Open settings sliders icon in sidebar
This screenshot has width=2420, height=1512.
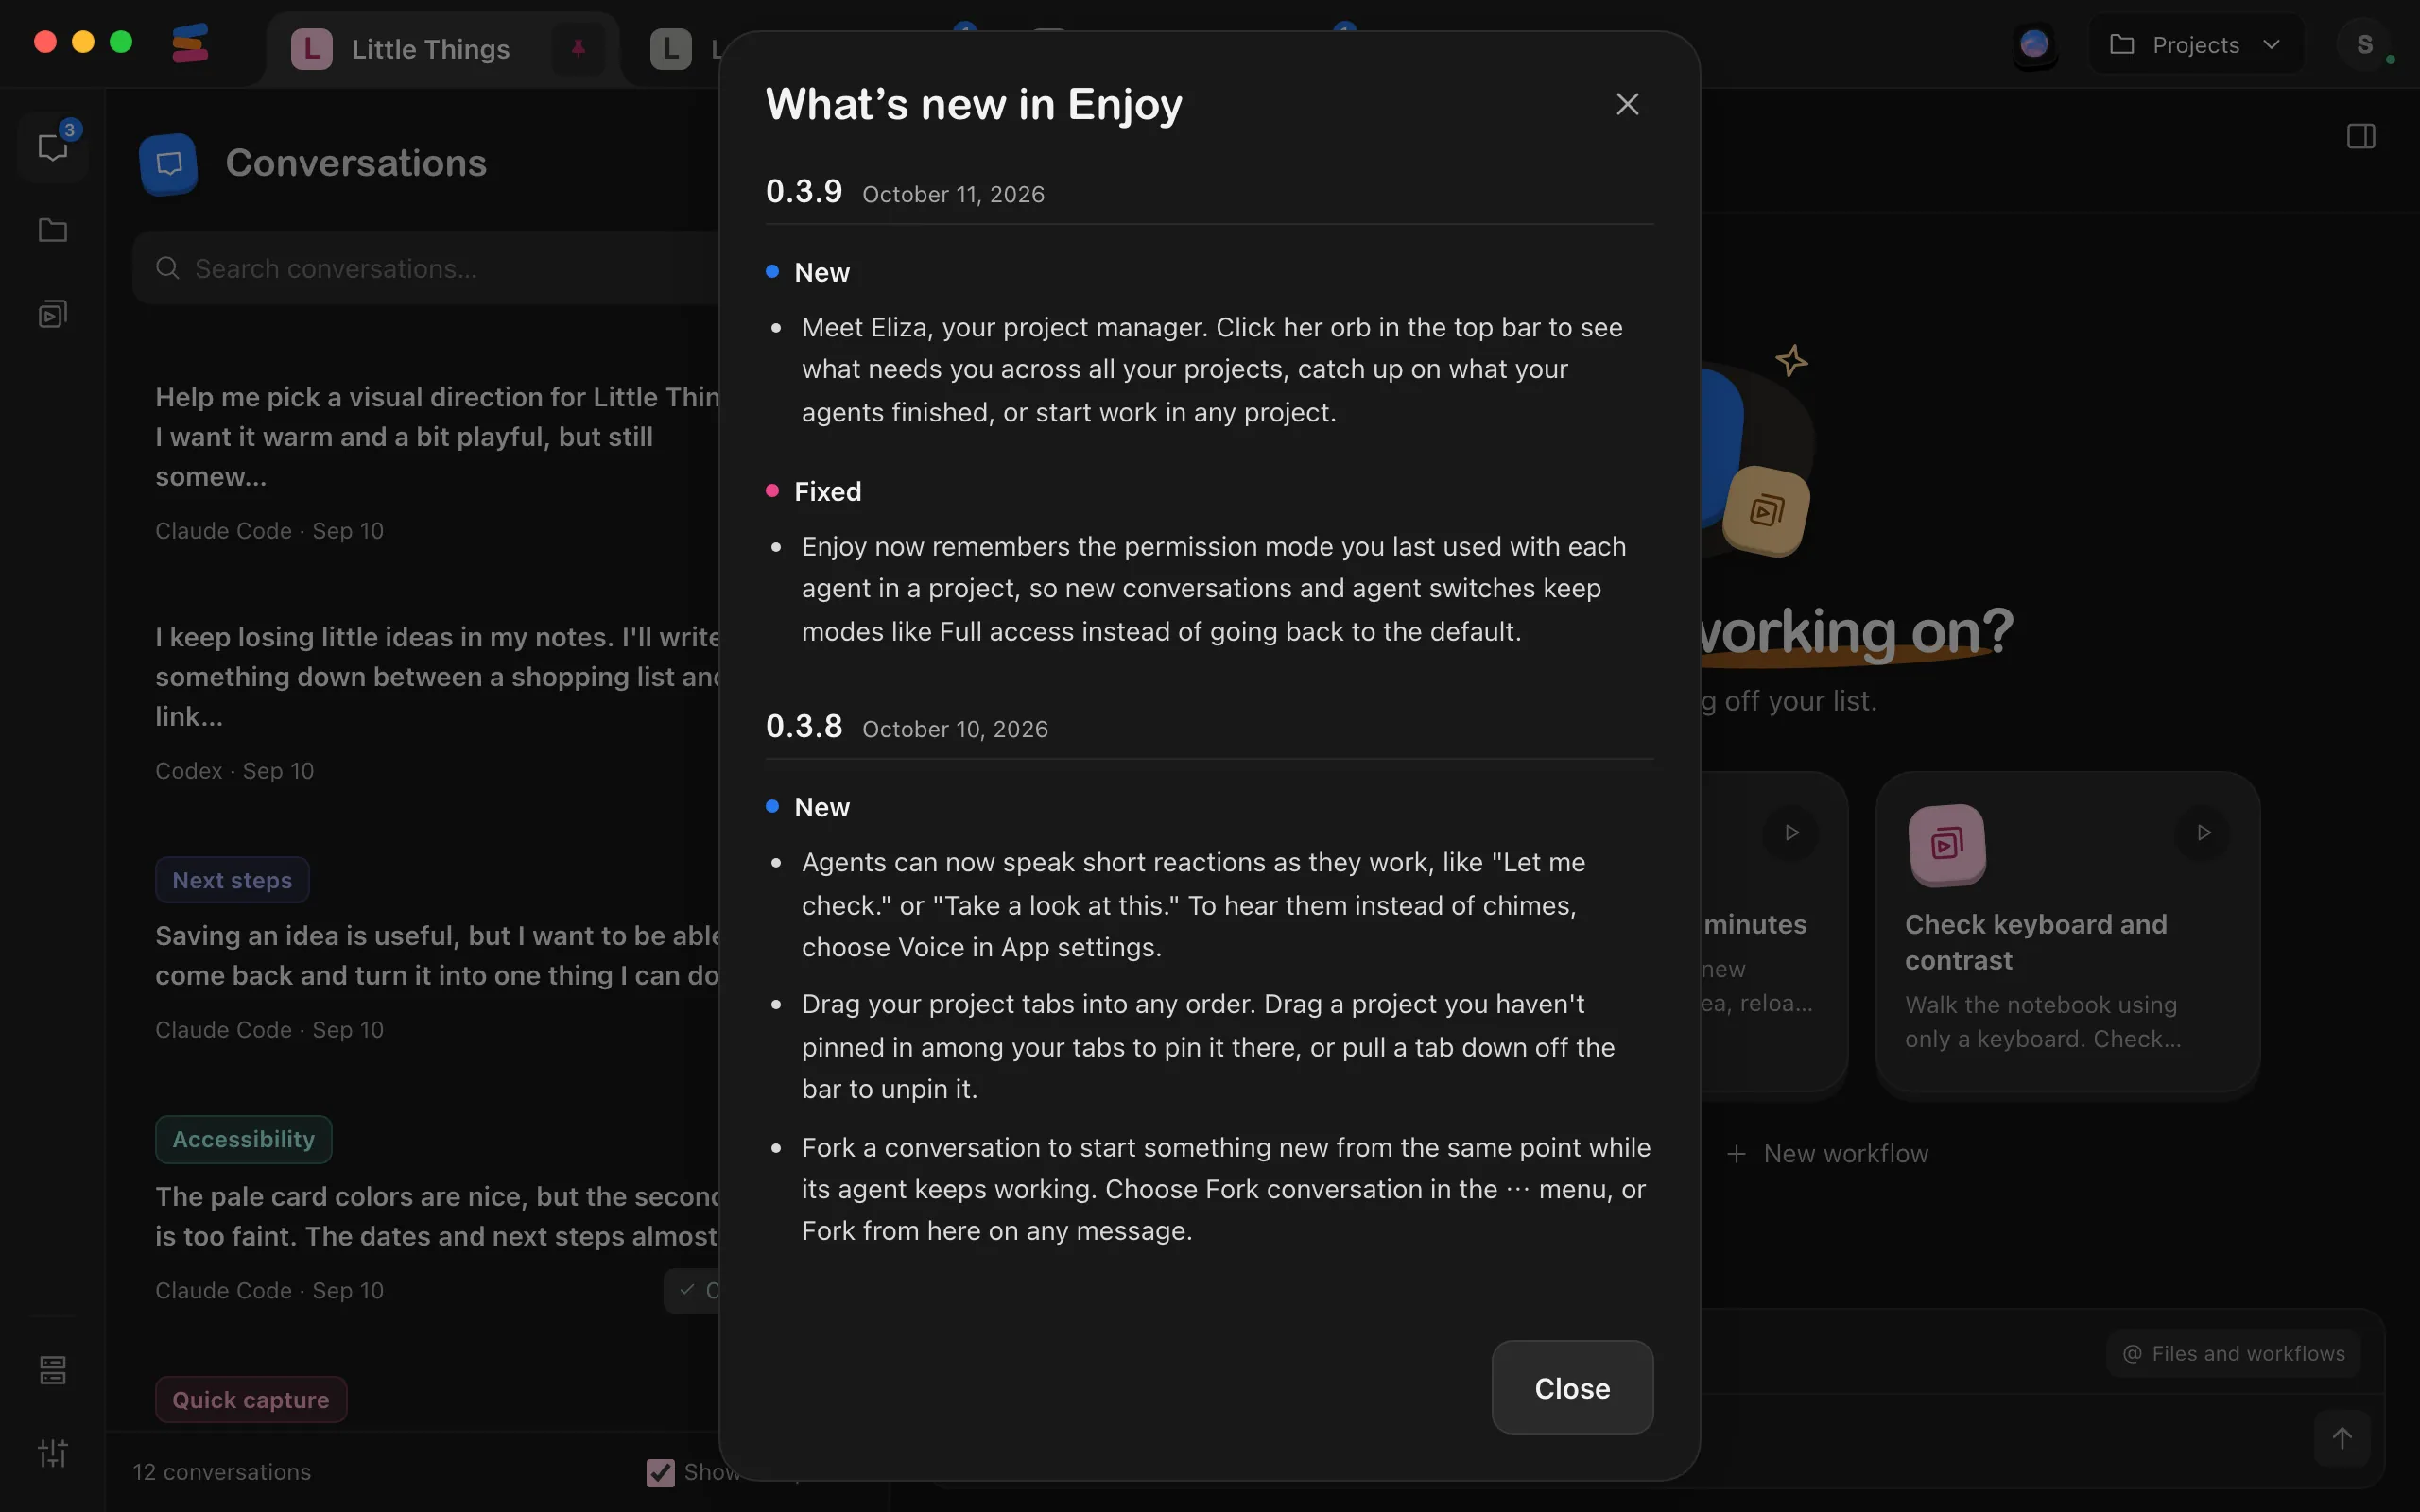click(53, 1452)
